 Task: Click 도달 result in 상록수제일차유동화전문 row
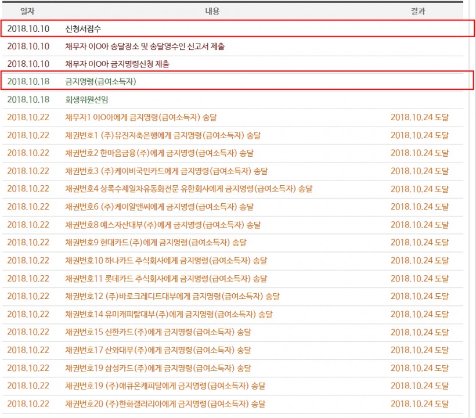(x=420, y=189)
